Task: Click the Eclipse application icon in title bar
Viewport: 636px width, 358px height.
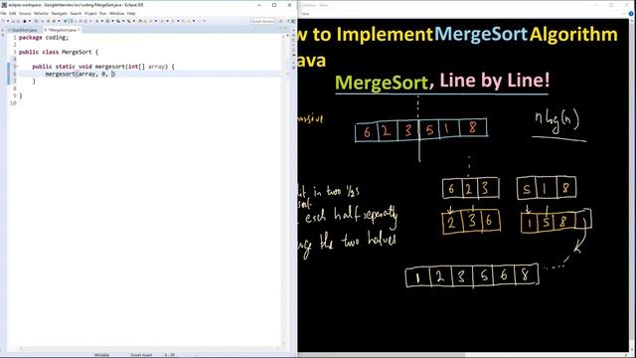Action: click(x=4, y=5)
